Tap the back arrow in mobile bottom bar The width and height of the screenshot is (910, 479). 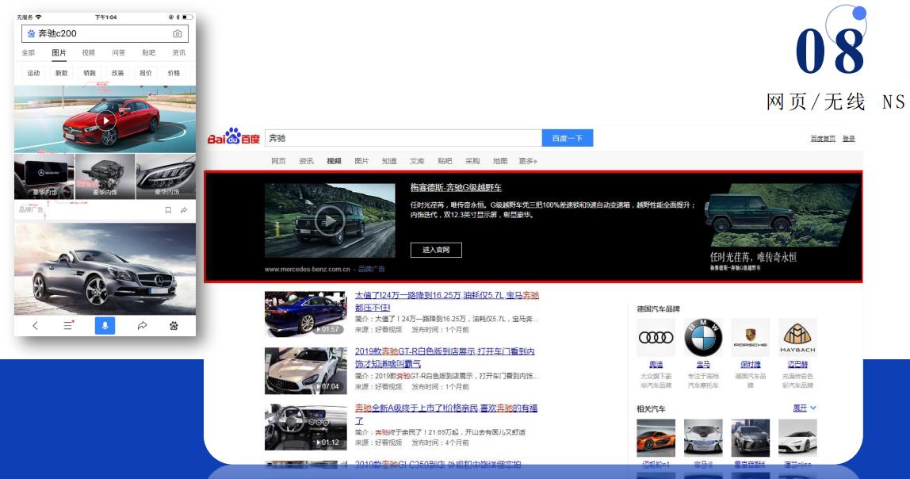coord(36,326)
